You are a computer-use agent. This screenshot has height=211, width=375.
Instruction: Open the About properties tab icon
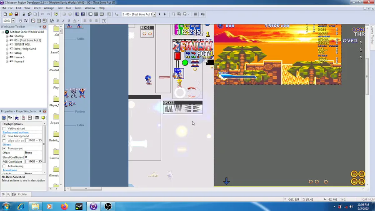click(43, 118)
